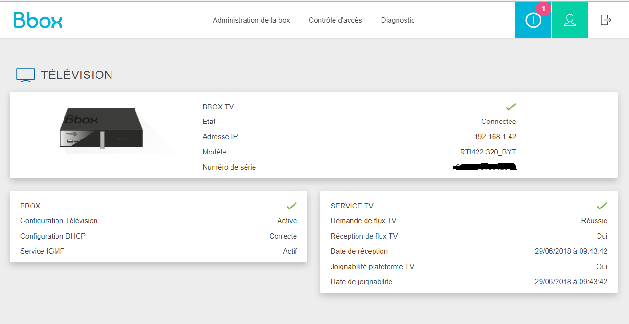Click Oui value for Joignabilité plateforme TV
The width and height of the screenshot is (629, 324).
(x=602, y=267)
